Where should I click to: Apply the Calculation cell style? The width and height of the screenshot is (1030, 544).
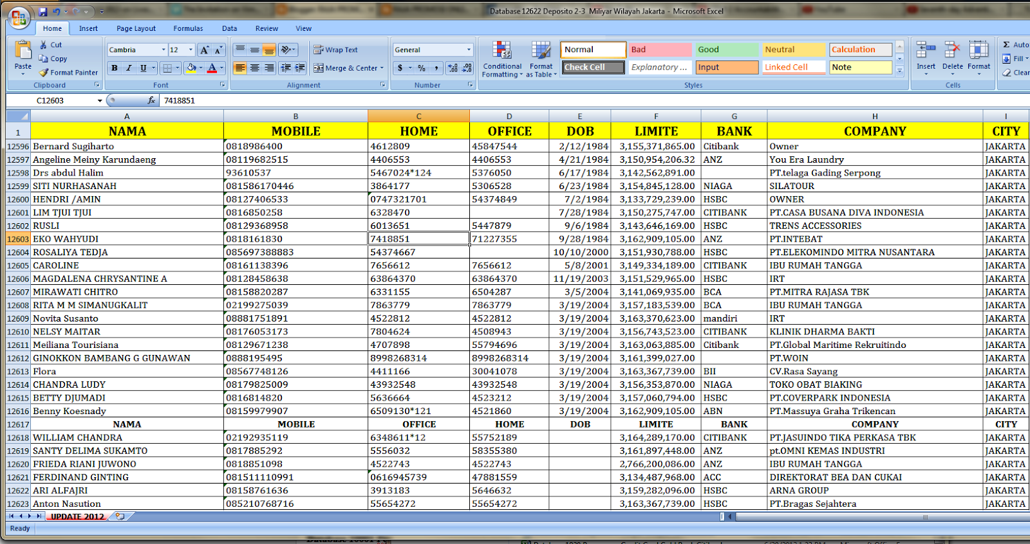(x=861, y=50)
